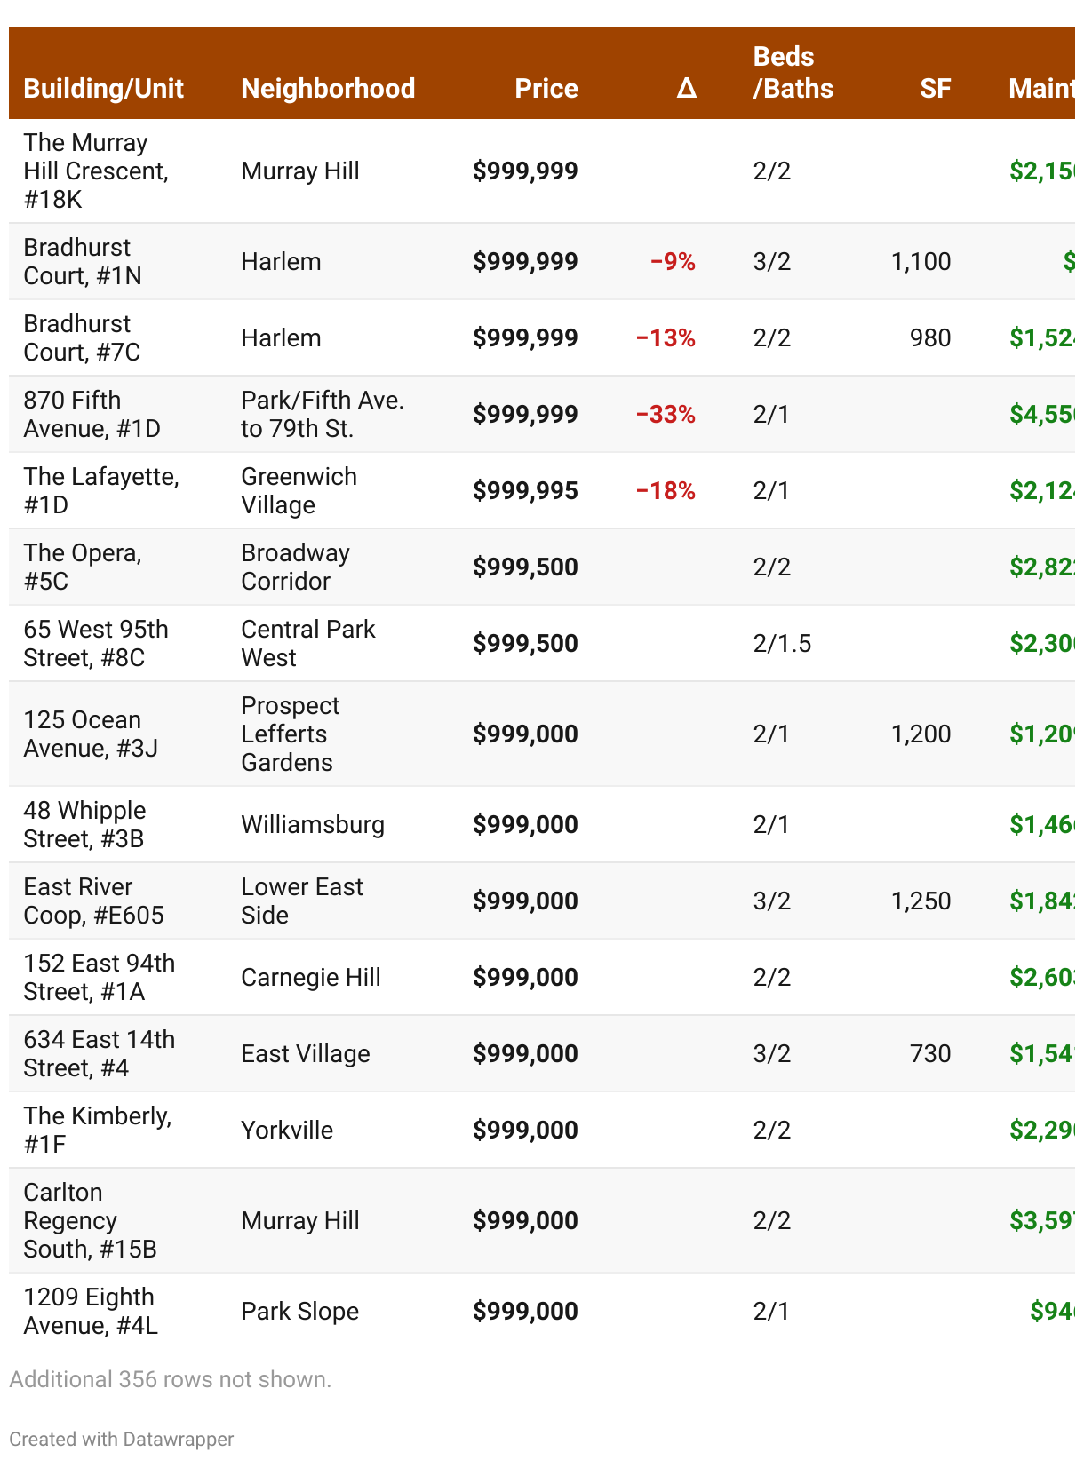Select the East River Coop #E605 cell
Viewport: 1084px width, 1460px height.
pyautogui.click(x=93, y=901)
